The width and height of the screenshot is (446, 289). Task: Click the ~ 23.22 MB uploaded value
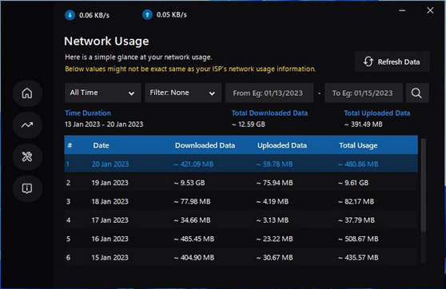click(x=274, y=239)
